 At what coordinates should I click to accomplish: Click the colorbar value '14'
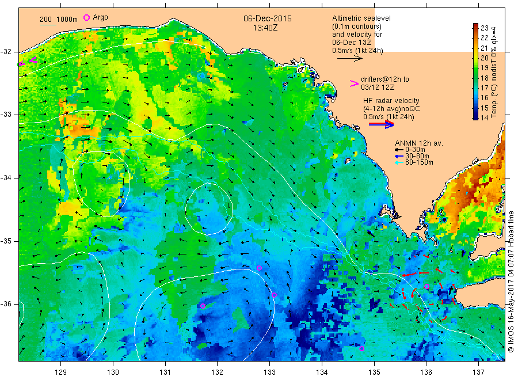pos(484,117)
